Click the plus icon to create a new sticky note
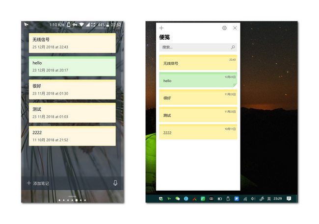 pos(161,28)
